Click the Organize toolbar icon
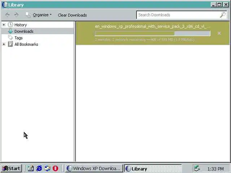Image resolution: width=231 pixels, height=173 pixels. coord(28,15)
